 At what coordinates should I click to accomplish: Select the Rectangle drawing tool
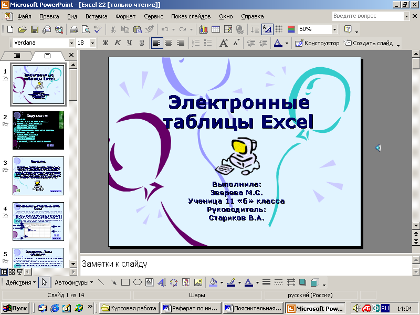tap(125, 282)
